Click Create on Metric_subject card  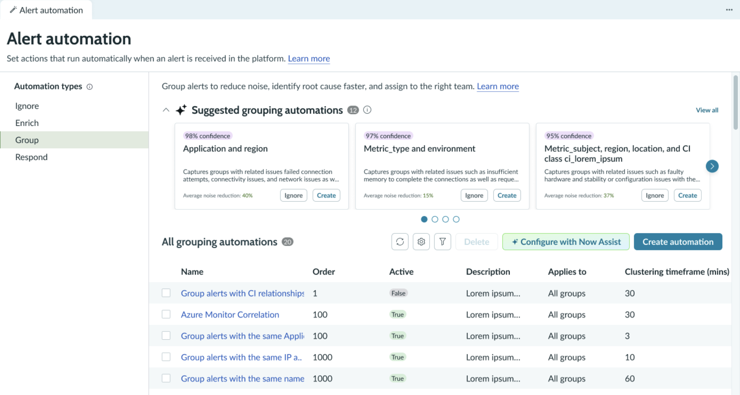pyautogui.click(x=687, y=195)
